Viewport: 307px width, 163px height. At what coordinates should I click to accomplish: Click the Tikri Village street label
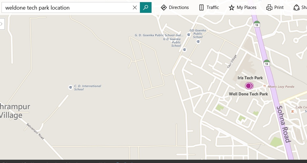tap(232, 61)
